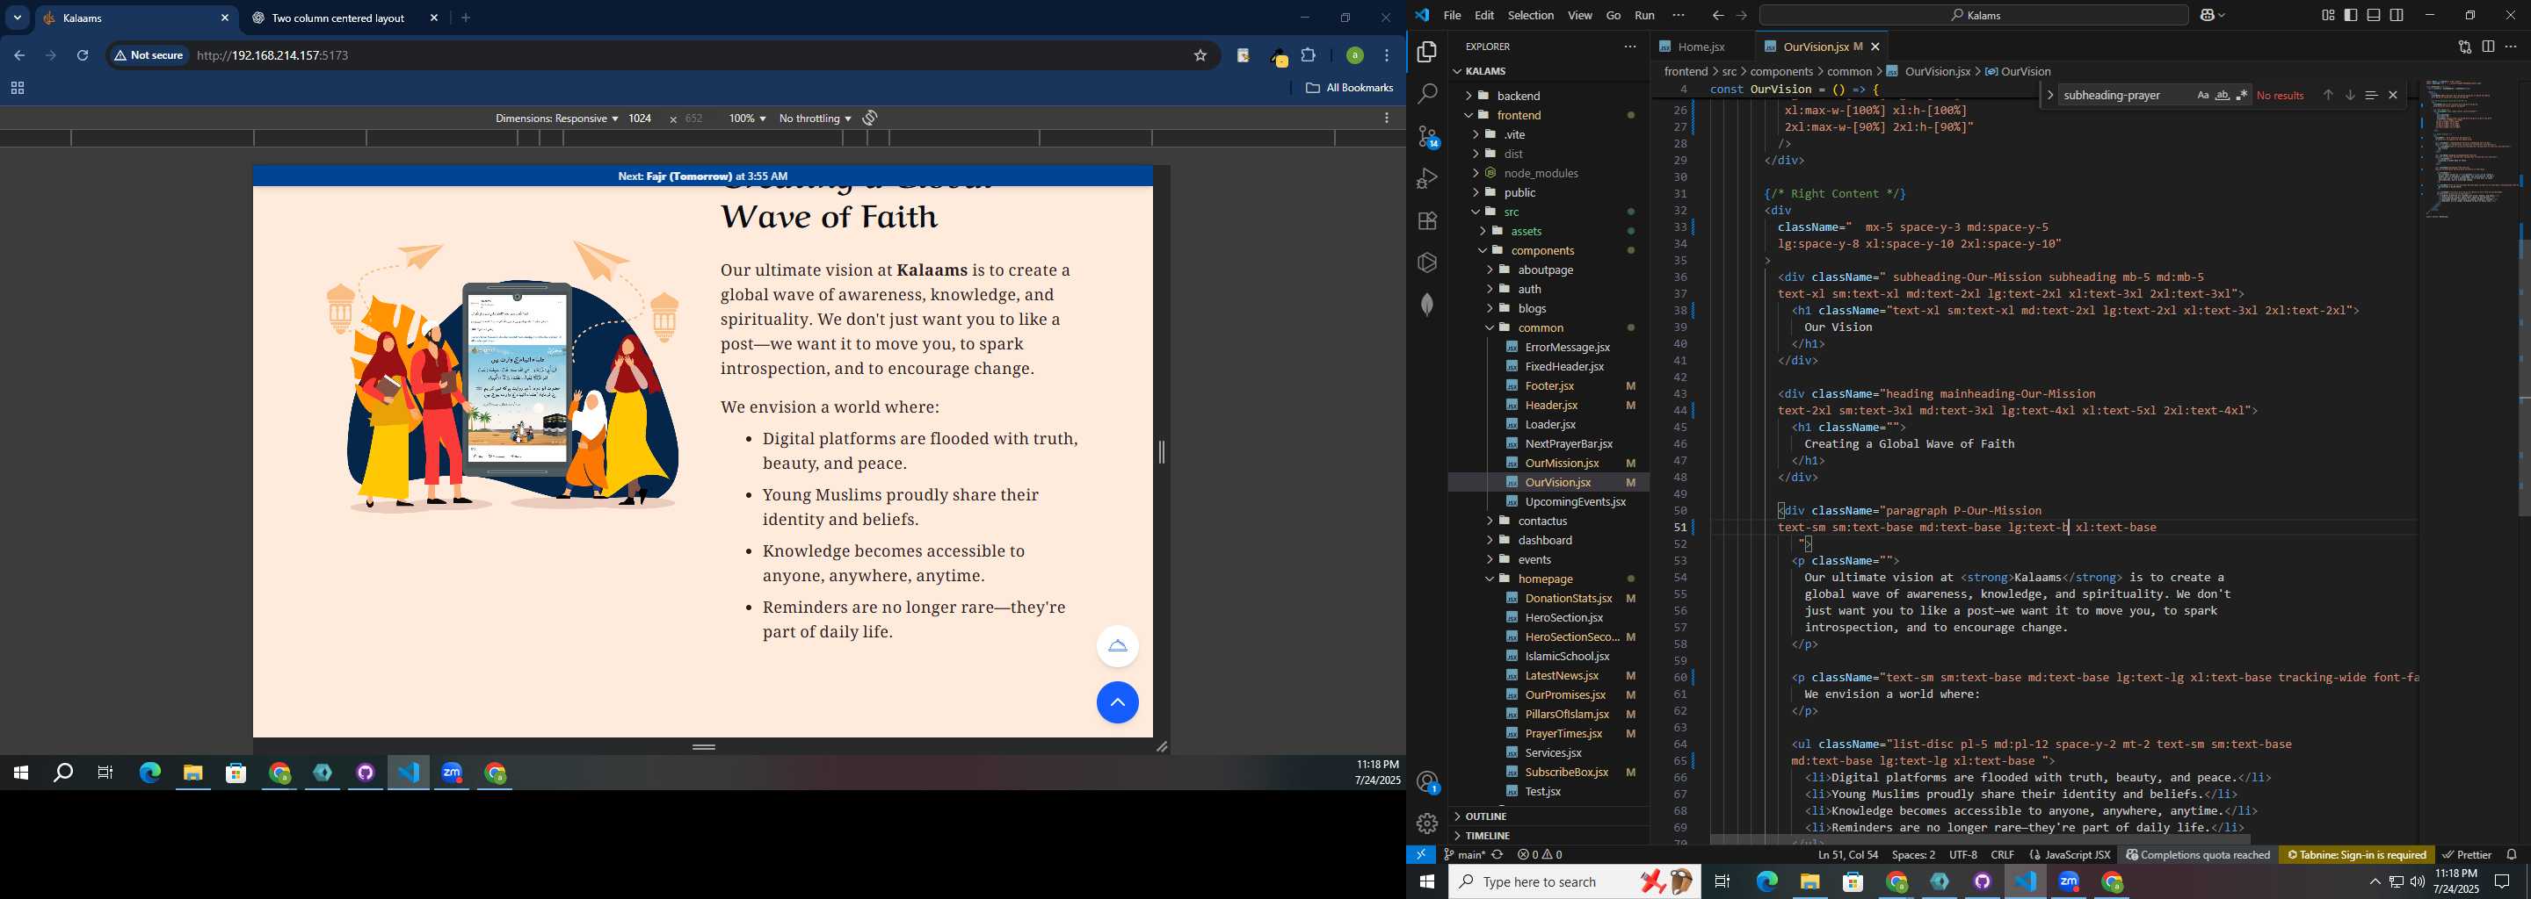Open the 100% zoom dropdown in device toolbar
This screenshot has height=899, width=2531.
point(747,119)
